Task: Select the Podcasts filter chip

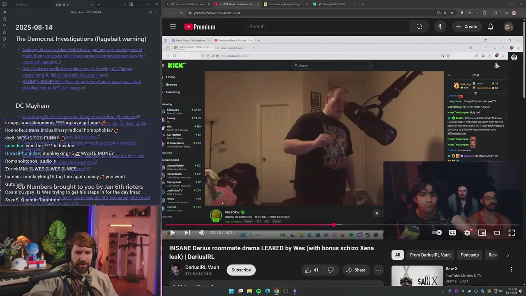Action: point(470,255)
